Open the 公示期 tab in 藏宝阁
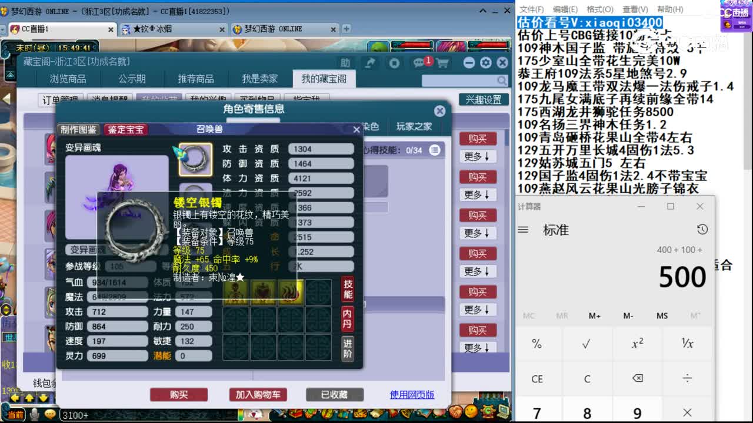This screenshot has height=423, width=753. click(132, 79)
